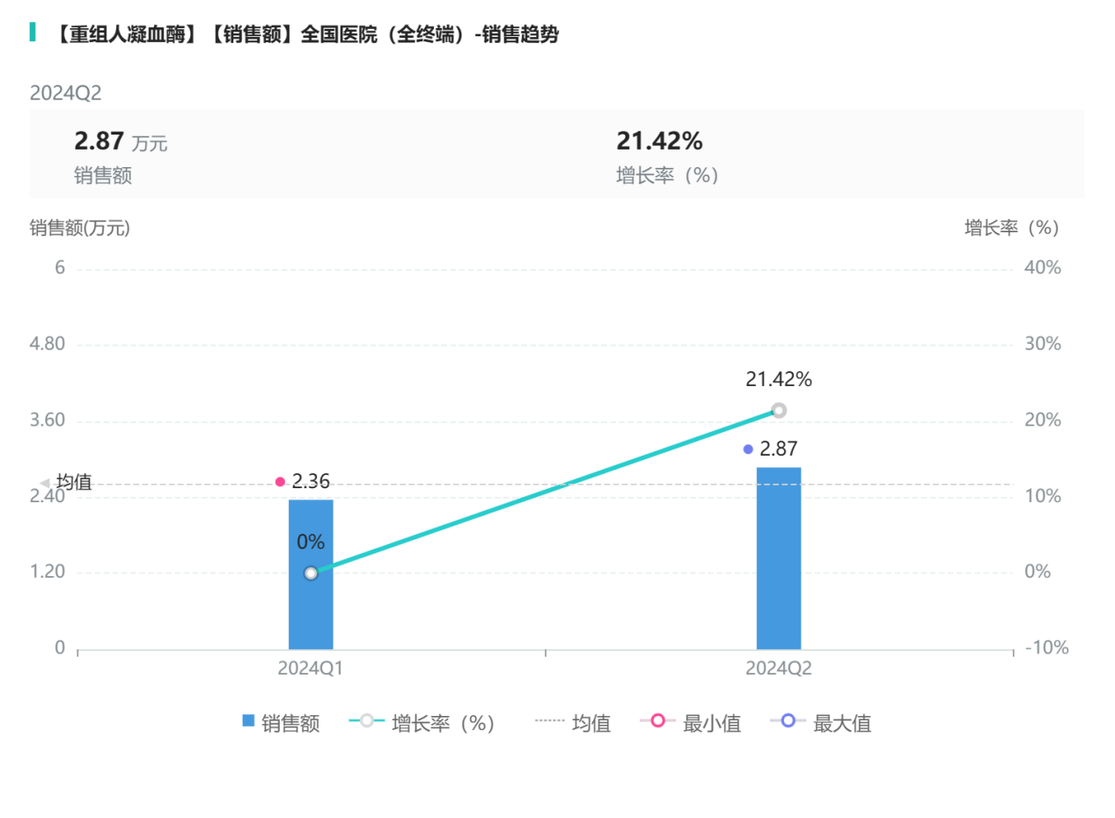Click the 3.60 left axis tick label

[x=48, y=420]
